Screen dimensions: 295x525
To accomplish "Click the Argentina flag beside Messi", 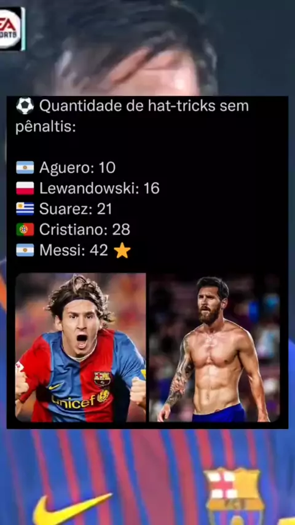I will click(25, 250).
